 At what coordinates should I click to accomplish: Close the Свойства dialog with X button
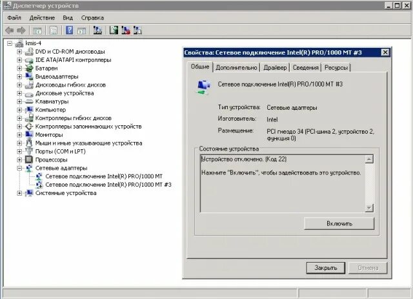pyautogui.click(x=385, y=52)
